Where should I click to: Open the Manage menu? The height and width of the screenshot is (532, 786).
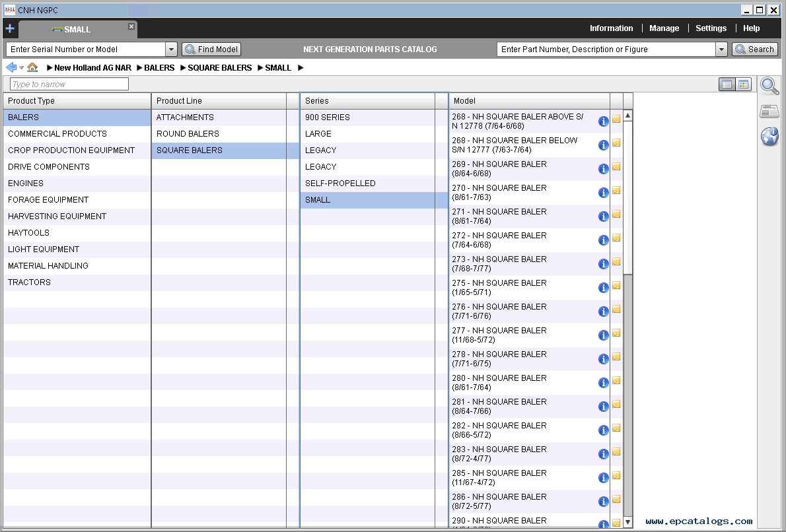[x=664, y=28]
